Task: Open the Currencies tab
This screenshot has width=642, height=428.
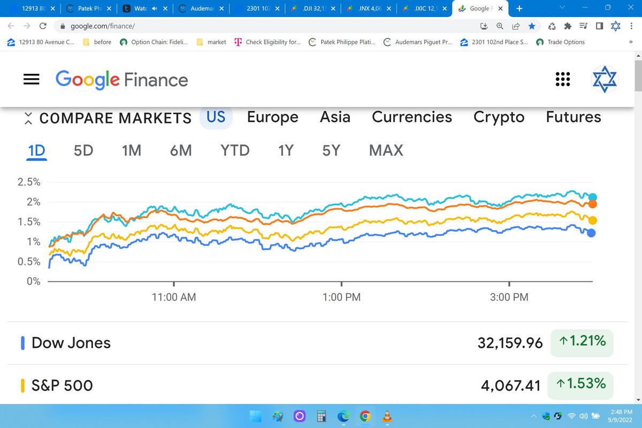Action: click(x=412, y=117)
